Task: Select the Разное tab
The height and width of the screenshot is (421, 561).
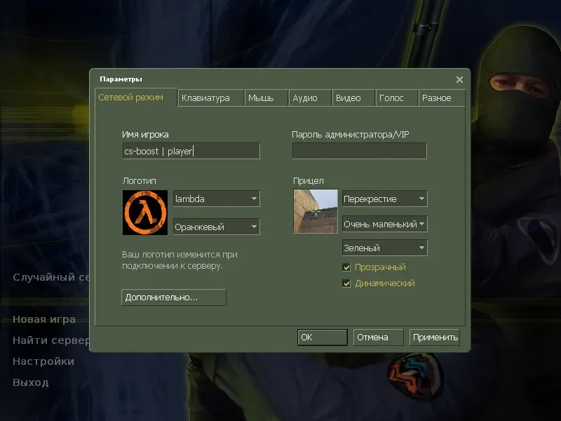Action: (x=442, y=98)
